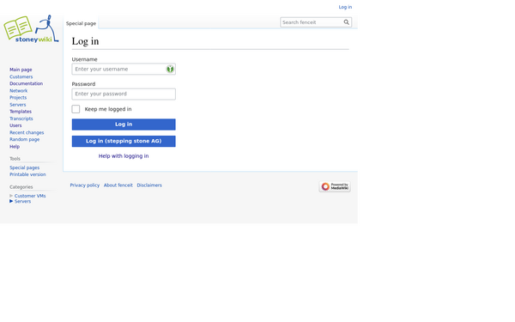Click the blue Log in button
Viewport: 515px width, 322px height.
pyautogui.click(x=124, y=125)
